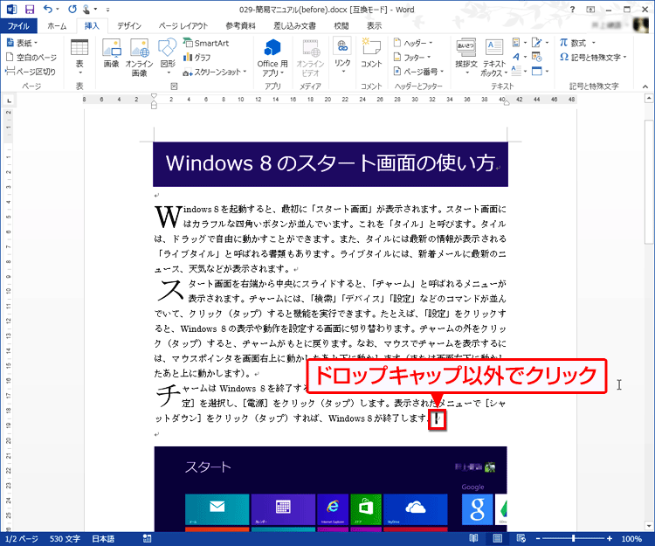
Task: Click the macro recording icon in the status bar
Action: pyautogui.click(x=147, y=538)
